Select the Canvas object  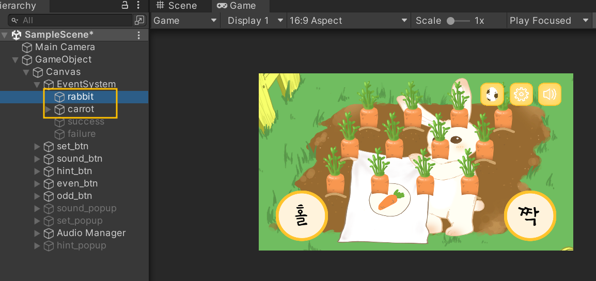(x=63, y=72)
